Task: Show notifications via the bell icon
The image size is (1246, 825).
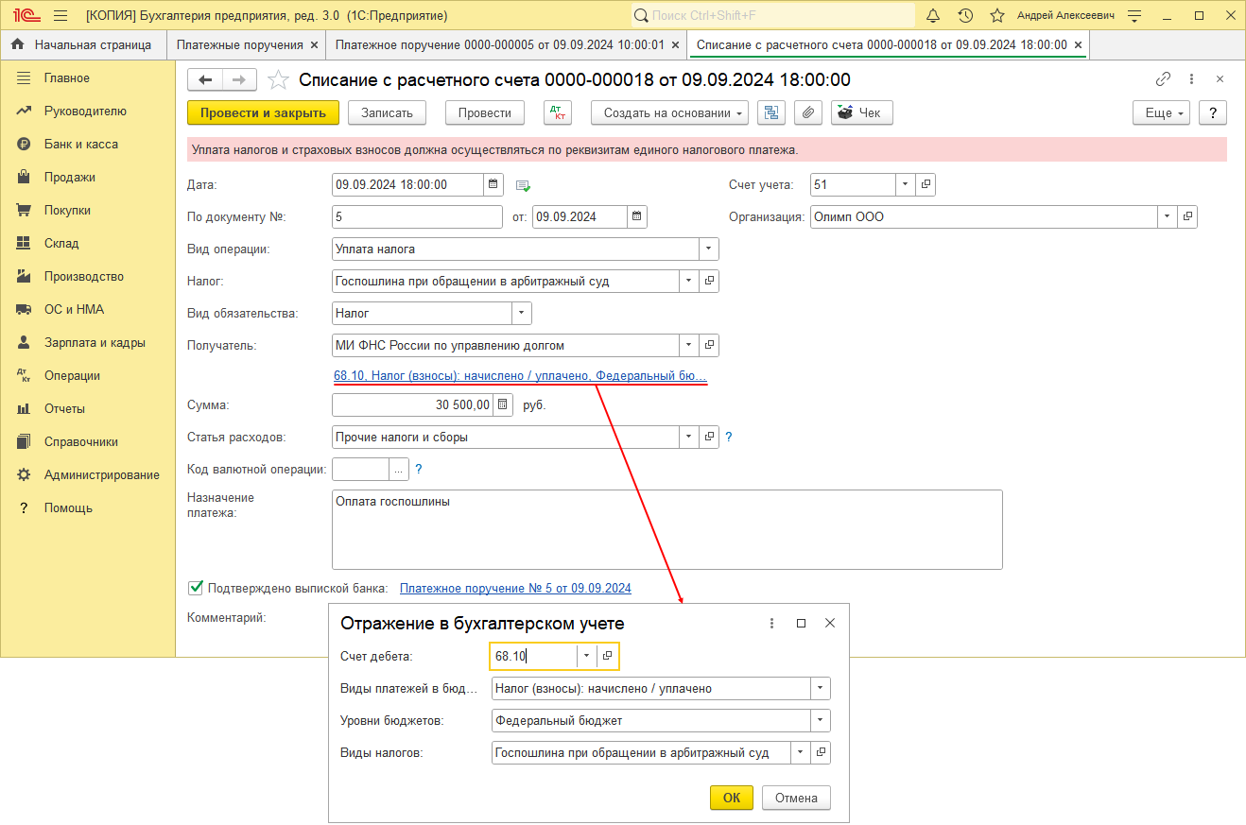Action: pyautogui.click(x=933, y=15)
